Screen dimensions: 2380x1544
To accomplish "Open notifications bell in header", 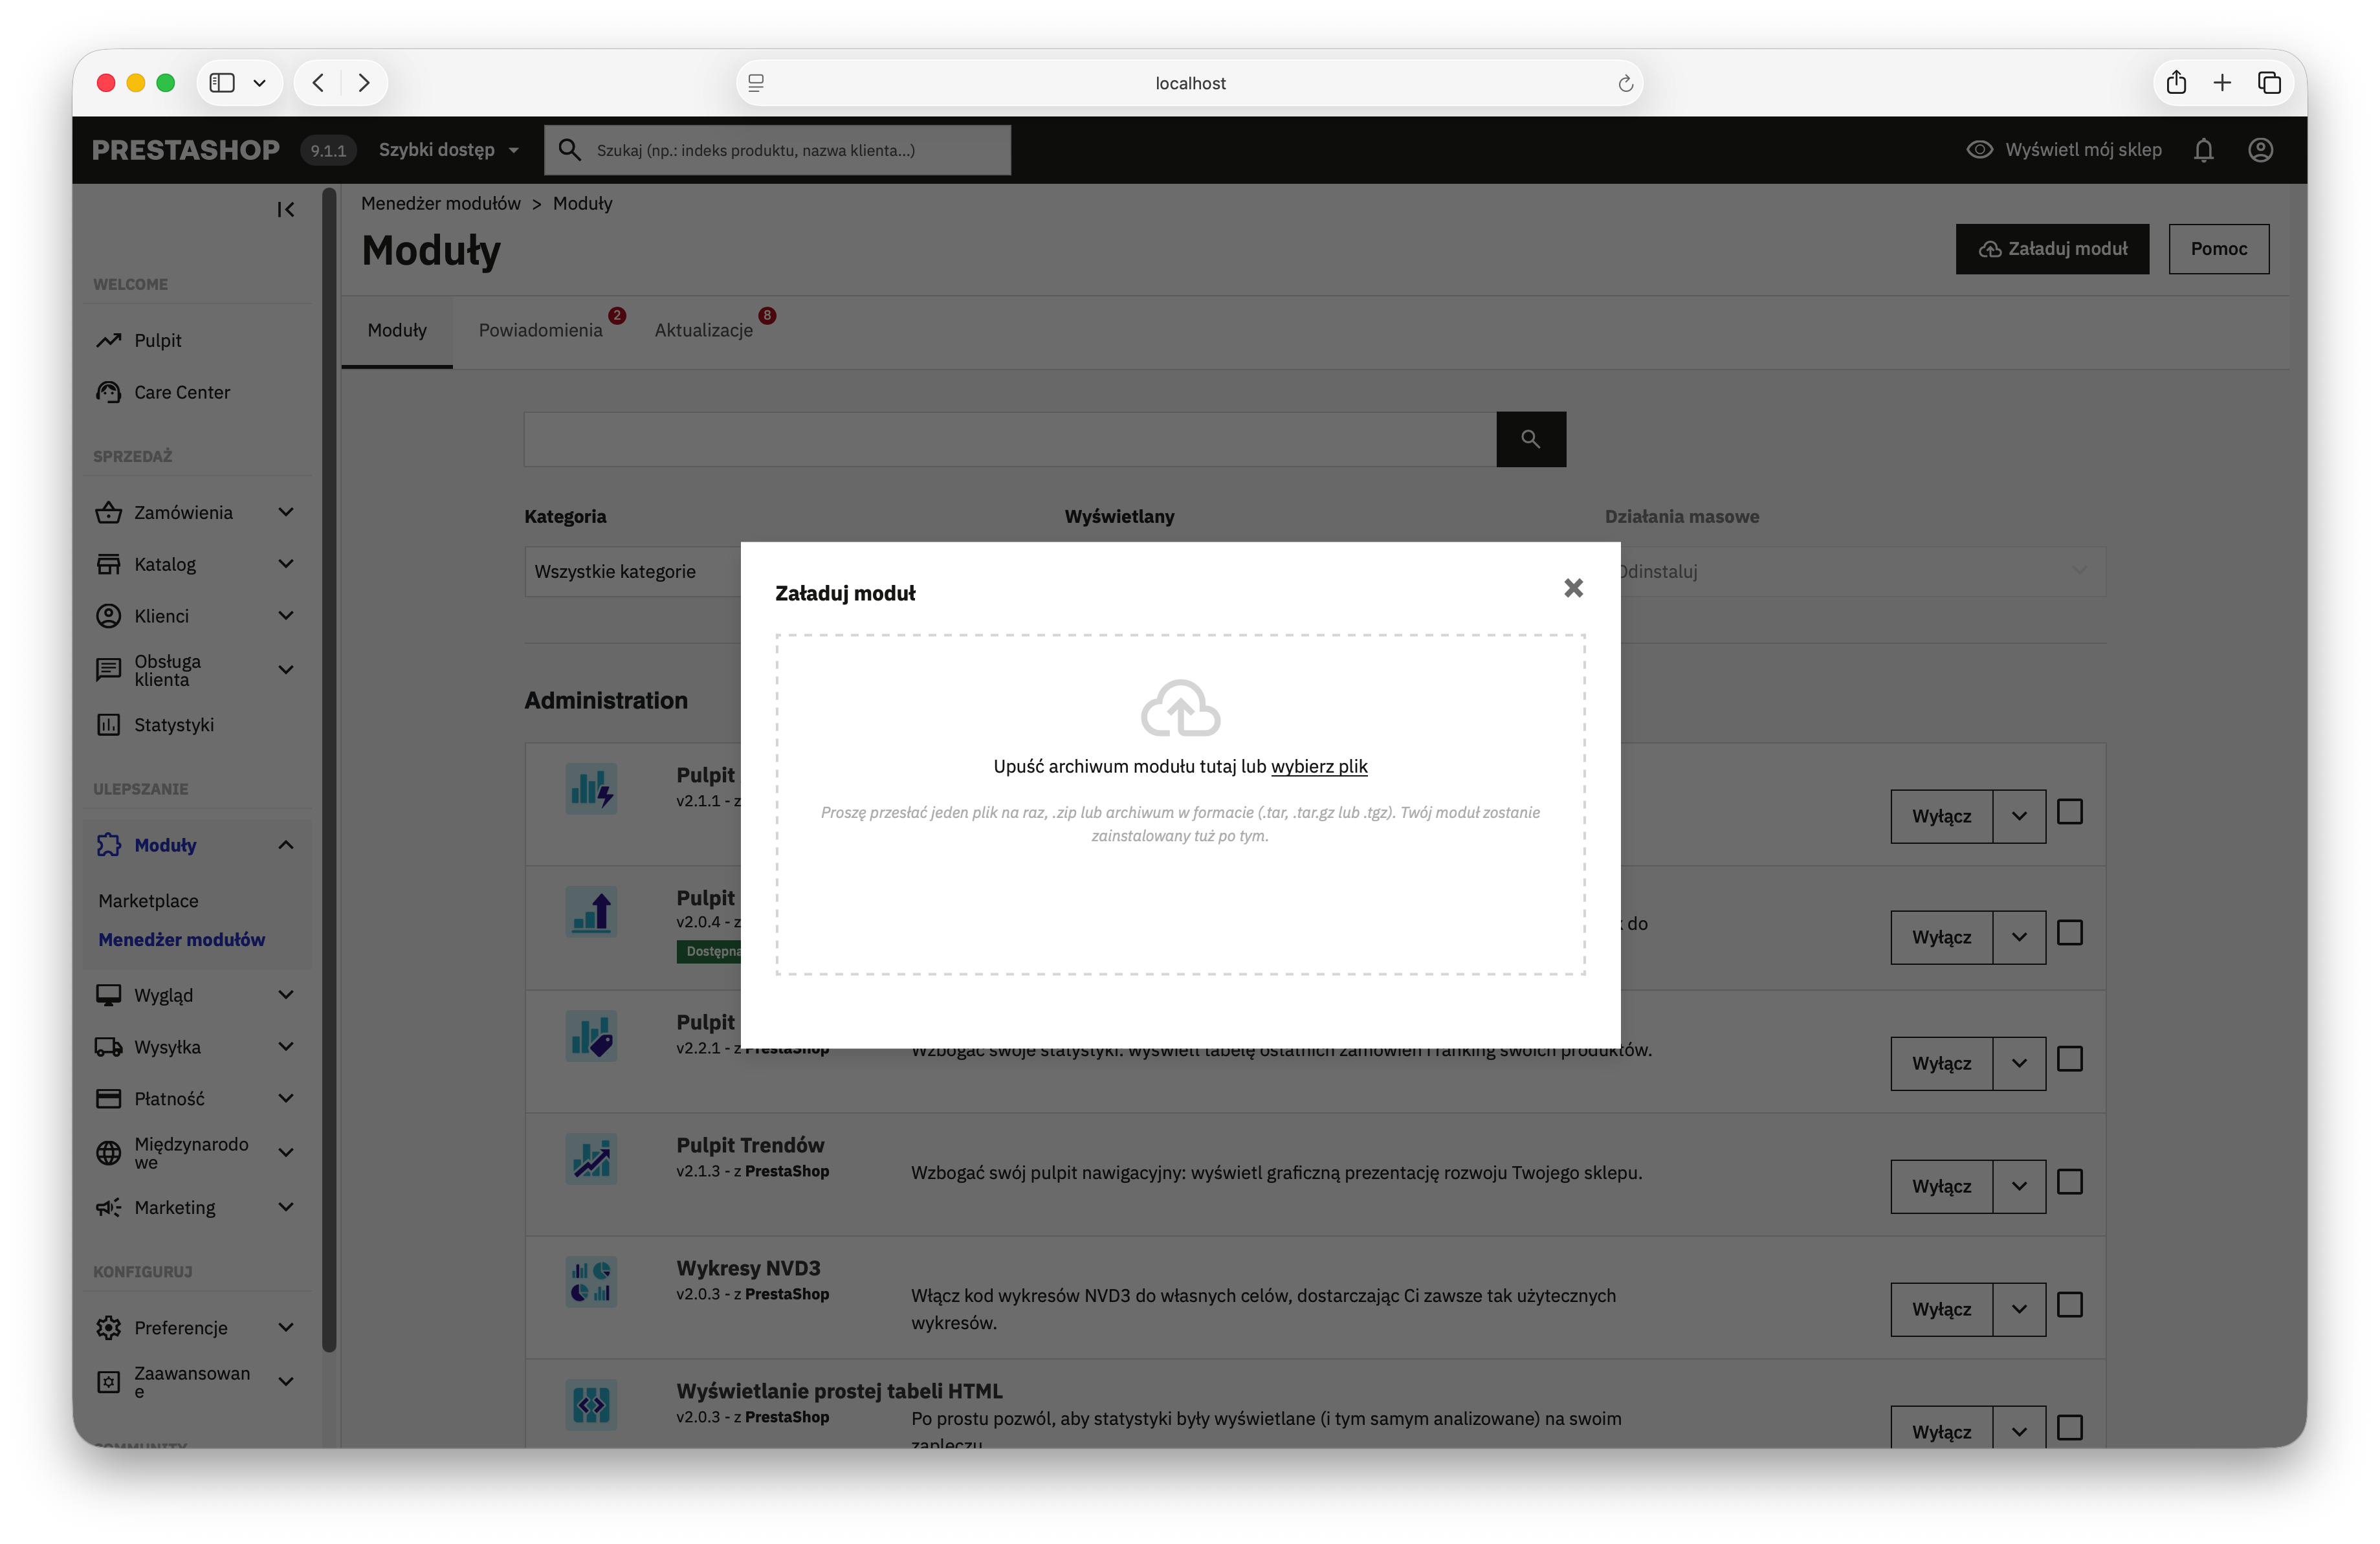I will point(2204,150).
